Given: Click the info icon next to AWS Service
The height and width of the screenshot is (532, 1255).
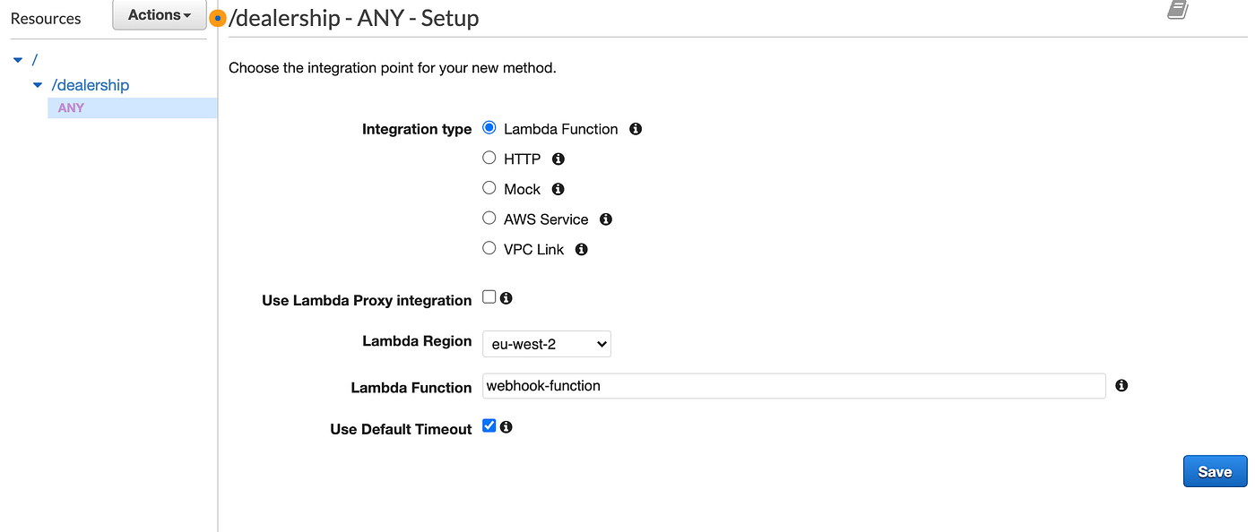Looking at the screenshot, I should pos(605,219).
